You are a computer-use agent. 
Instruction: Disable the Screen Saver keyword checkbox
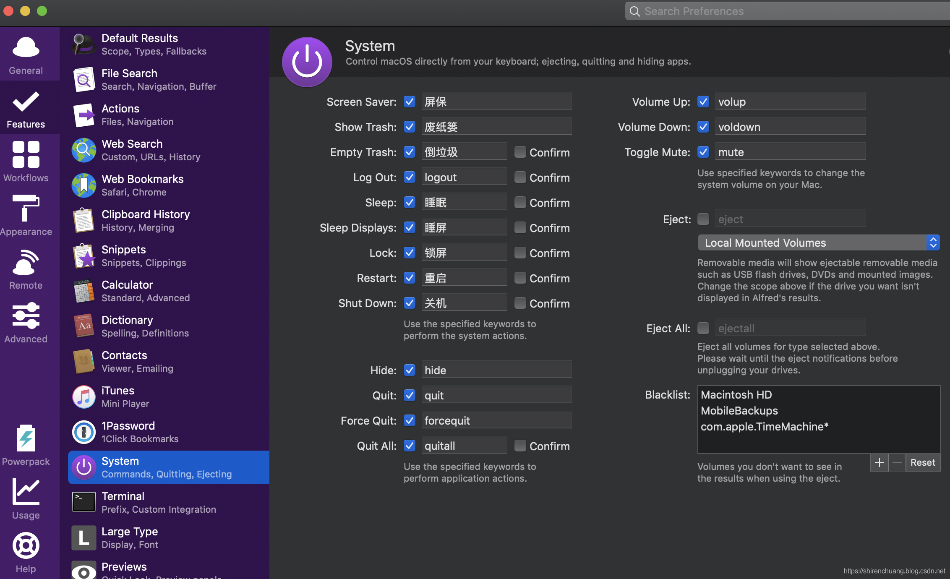410,102
